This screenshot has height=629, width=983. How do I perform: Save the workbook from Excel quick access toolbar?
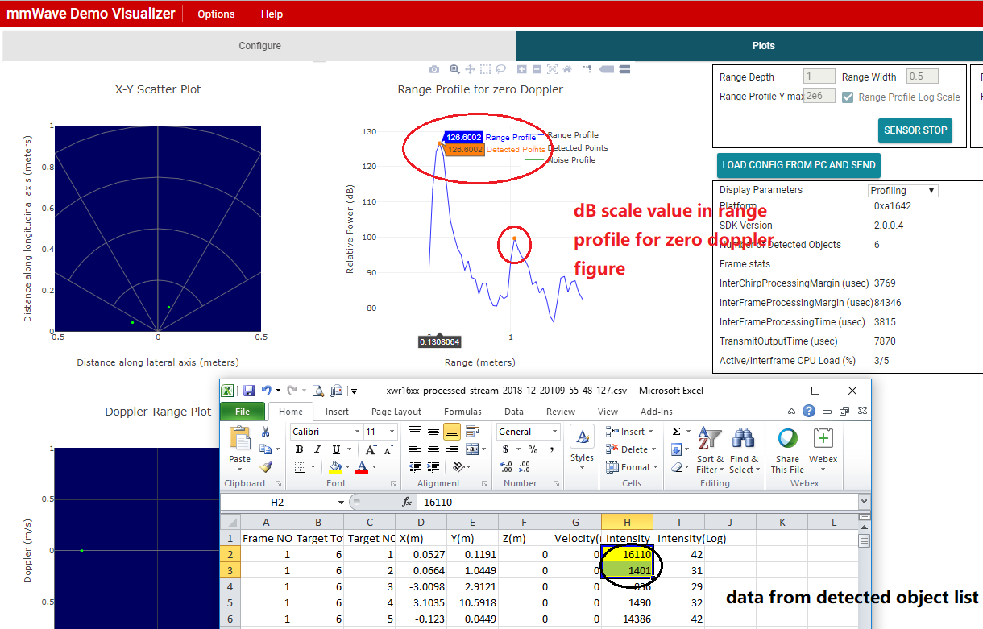(x=249, y=391)
